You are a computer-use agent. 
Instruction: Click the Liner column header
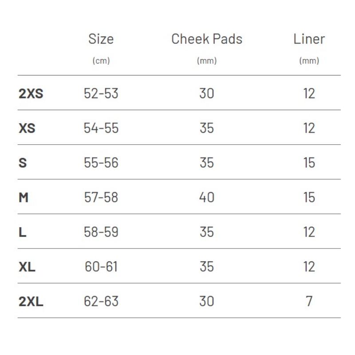click(309, 39)
